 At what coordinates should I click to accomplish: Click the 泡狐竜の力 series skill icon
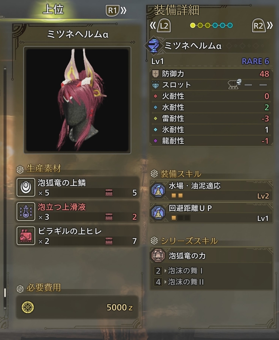[158, 256]
